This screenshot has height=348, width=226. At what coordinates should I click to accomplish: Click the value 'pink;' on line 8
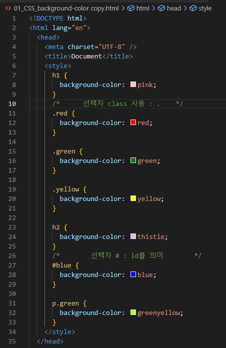[147, 85]
